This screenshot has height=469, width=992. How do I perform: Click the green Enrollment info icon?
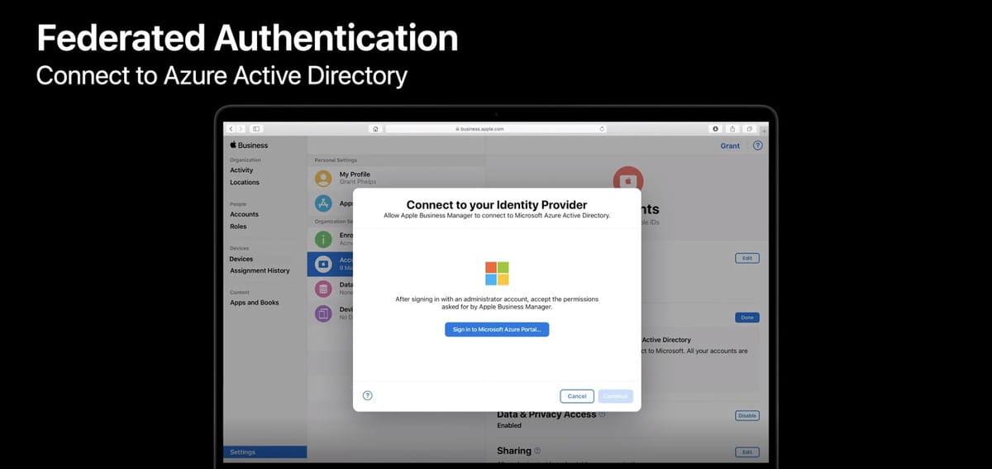click(323, 239)
